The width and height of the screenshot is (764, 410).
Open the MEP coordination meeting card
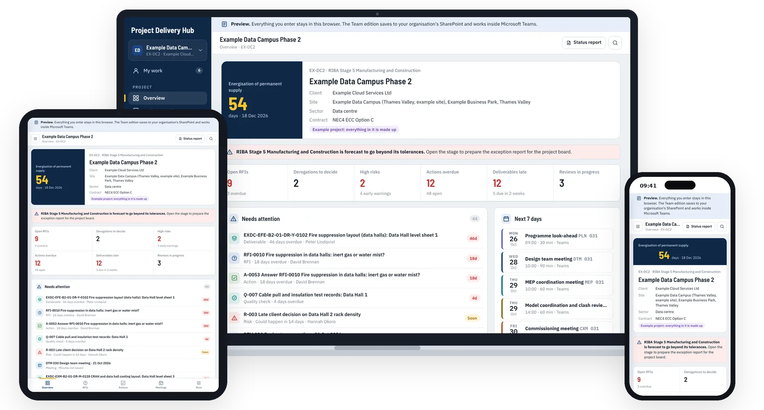557,285
